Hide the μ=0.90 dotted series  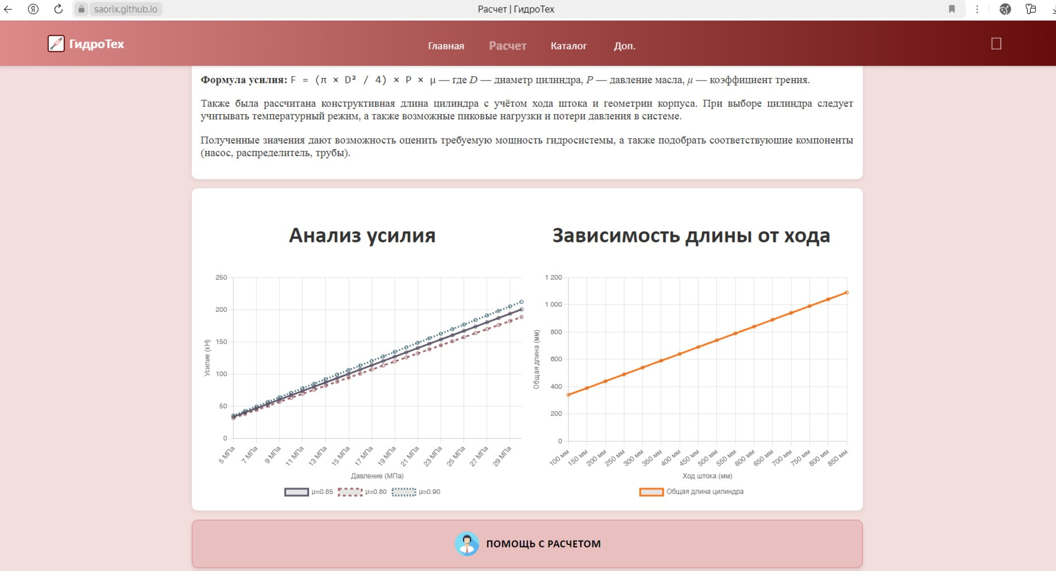(x=416, y=492)
